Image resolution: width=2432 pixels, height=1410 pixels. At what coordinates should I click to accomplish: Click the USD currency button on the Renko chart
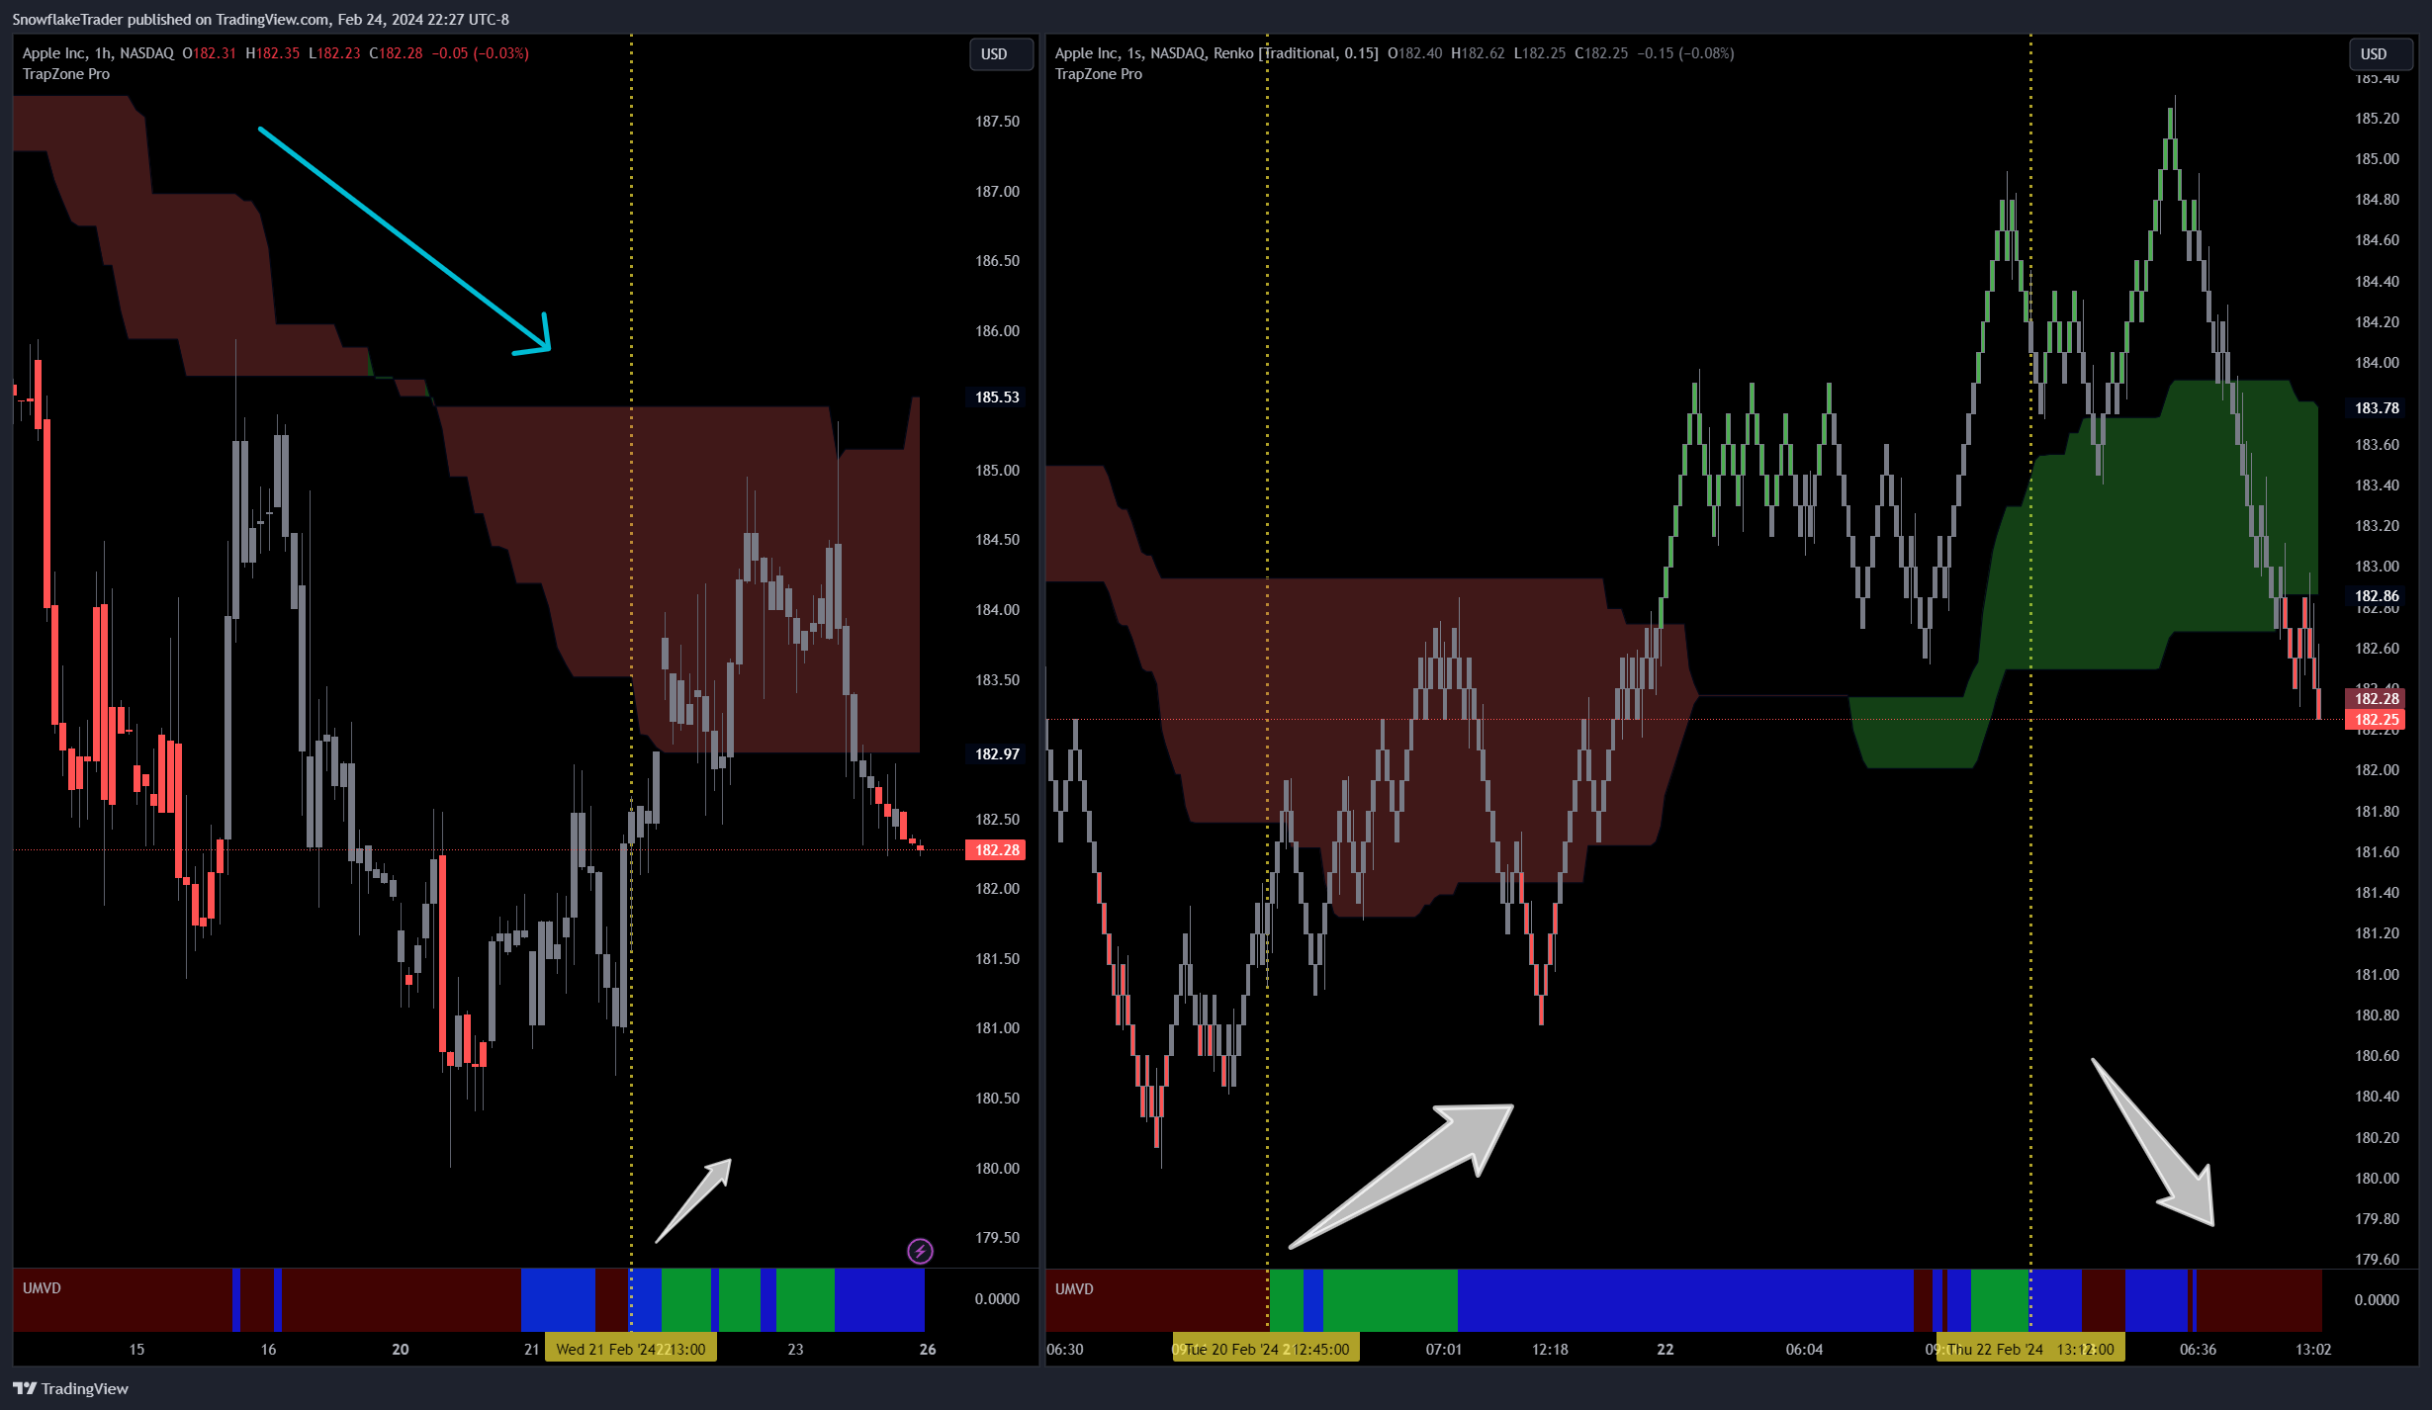[x=2380, y=54]
